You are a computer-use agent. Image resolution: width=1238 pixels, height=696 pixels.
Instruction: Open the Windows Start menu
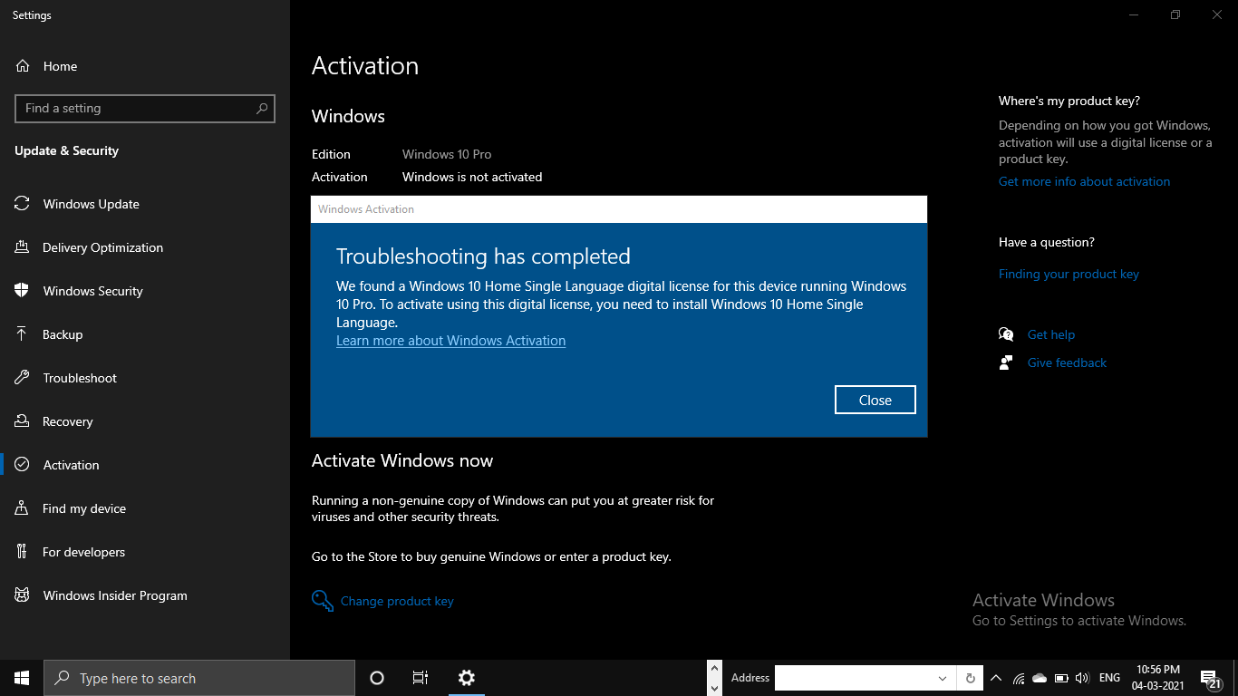coord(22,678)
